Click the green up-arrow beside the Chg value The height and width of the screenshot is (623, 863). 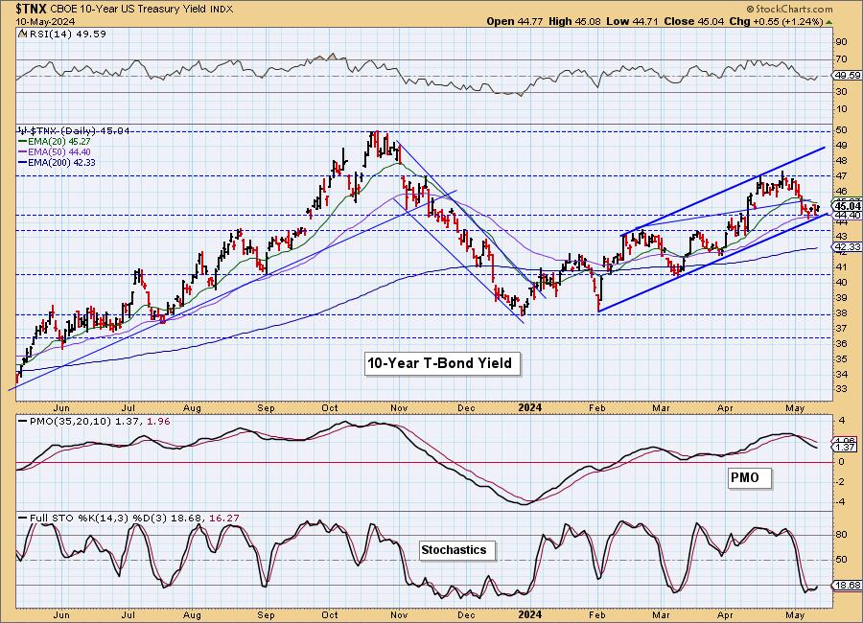[x=829, y=22]
